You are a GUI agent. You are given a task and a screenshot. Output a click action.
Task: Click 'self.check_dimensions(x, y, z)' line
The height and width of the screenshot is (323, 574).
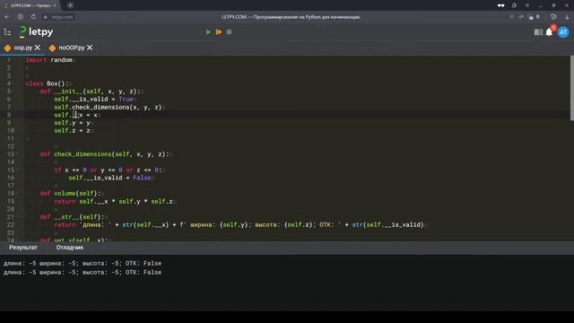(108, 108)
